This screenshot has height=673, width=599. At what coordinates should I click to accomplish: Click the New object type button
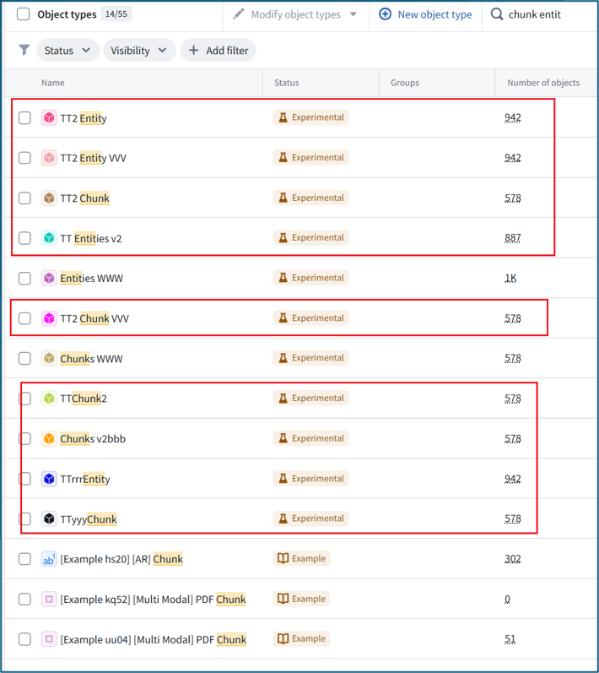click(x=425, y=14)
